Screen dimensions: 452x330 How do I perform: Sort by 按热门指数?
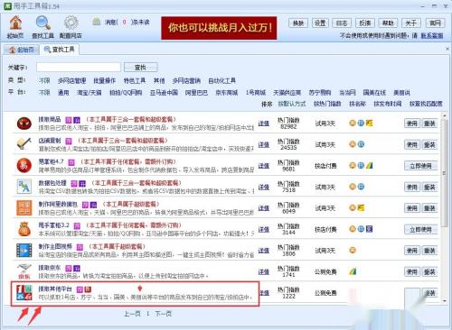(x=327, y=104)
